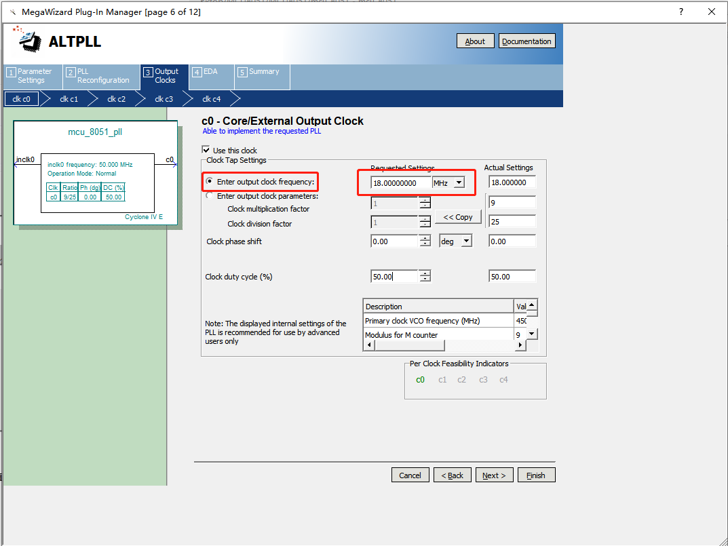Click the c1 feasibility indicator
Image resolution: width=728 pixels, height=546 pixels.
point(442,380)
